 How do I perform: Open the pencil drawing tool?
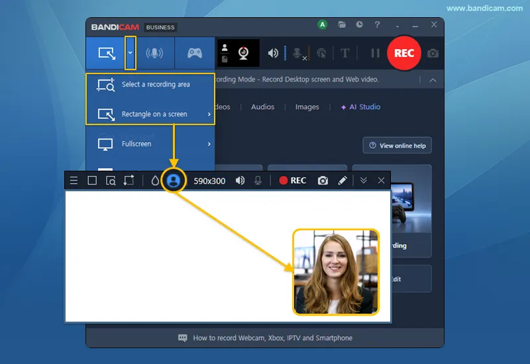pos(342,181)
